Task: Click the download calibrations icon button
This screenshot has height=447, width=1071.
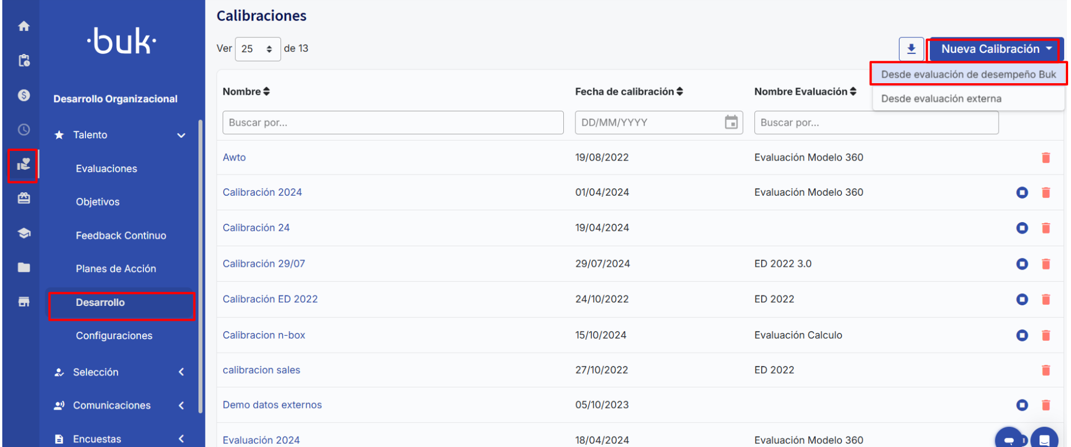Action: tap(911, 49)
